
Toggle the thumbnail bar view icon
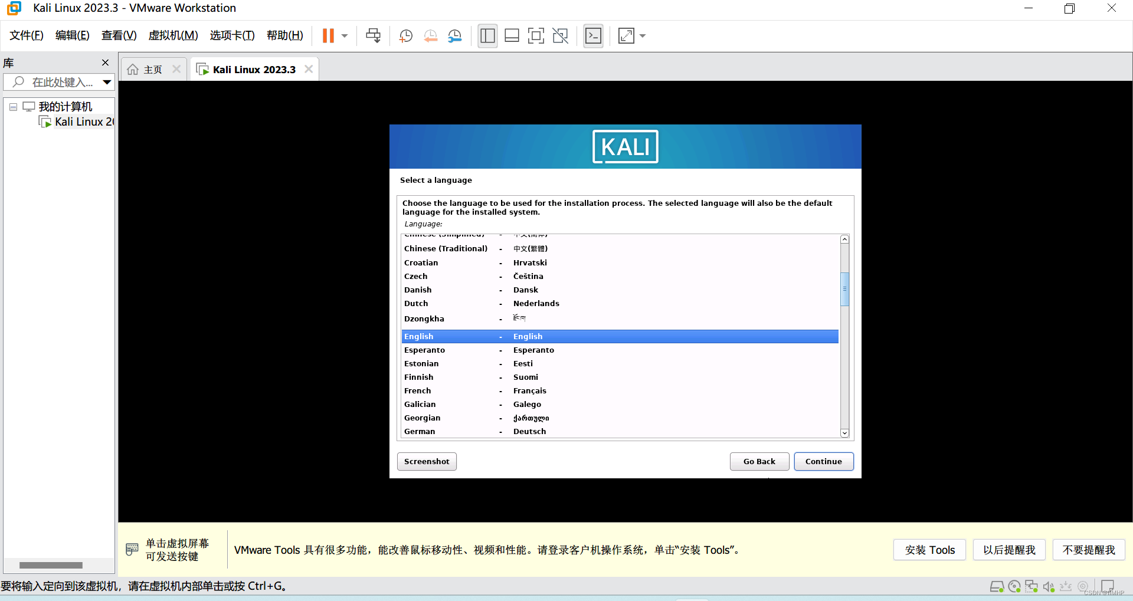click(512, 36)
